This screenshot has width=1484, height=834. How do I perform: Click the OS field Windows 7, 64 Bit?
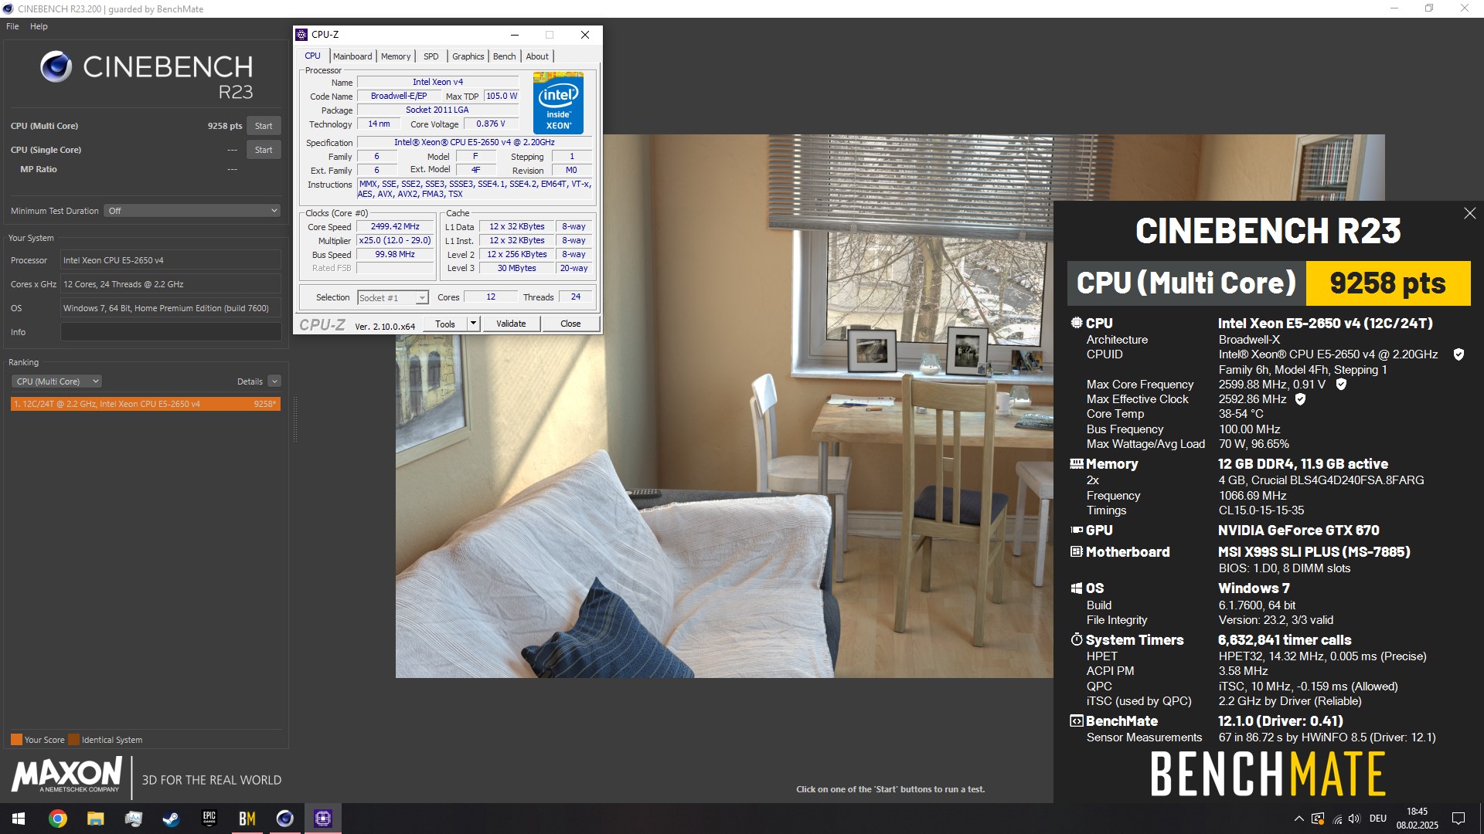pyautogui.click(x=171, y=308)
